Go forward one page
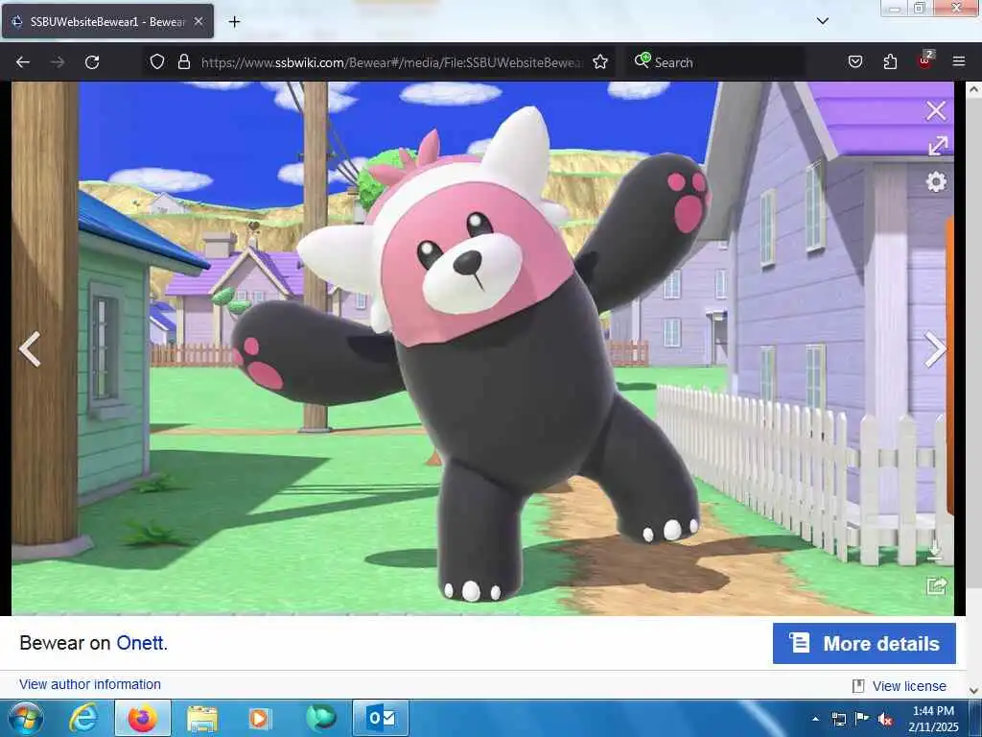This screenshot has width=982, height=737. click(57, 62)
